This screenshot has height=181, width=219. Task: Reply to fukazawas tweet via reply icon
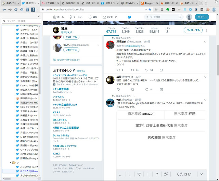(118, 70)
